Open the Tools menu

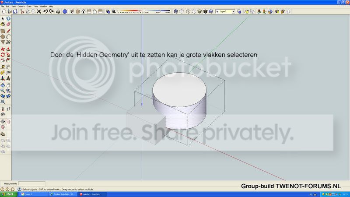(x=36, y=7)
